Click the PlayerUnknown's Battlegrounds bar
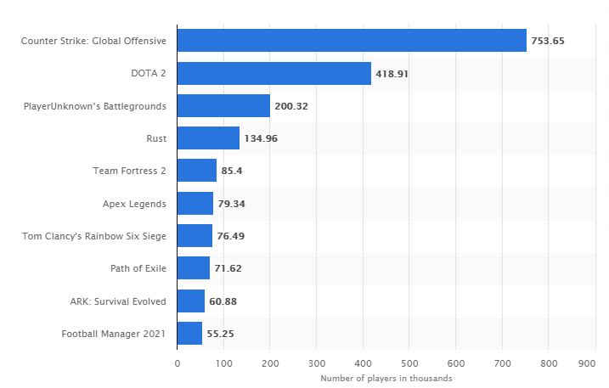 click(x=223, y=105)
